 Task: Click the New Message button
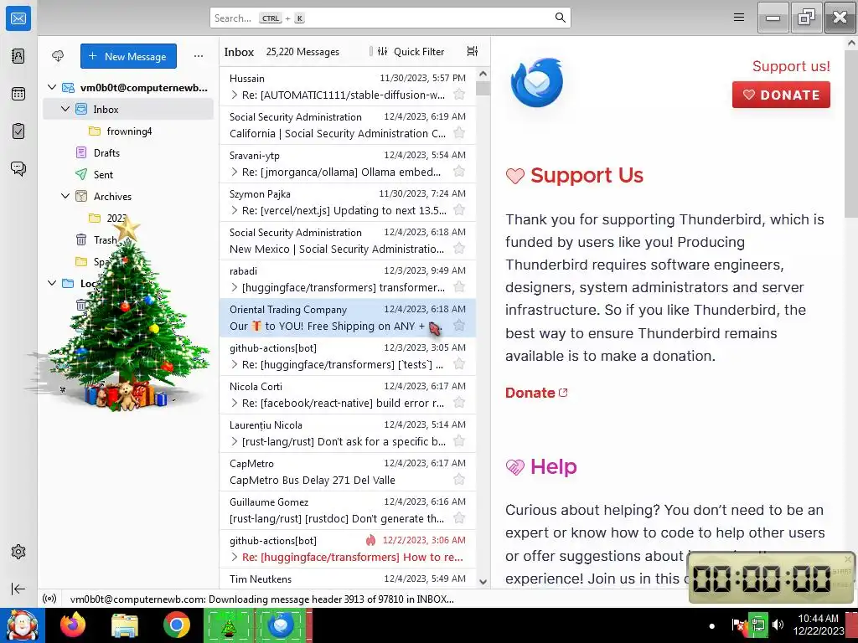tap(128, 56)
